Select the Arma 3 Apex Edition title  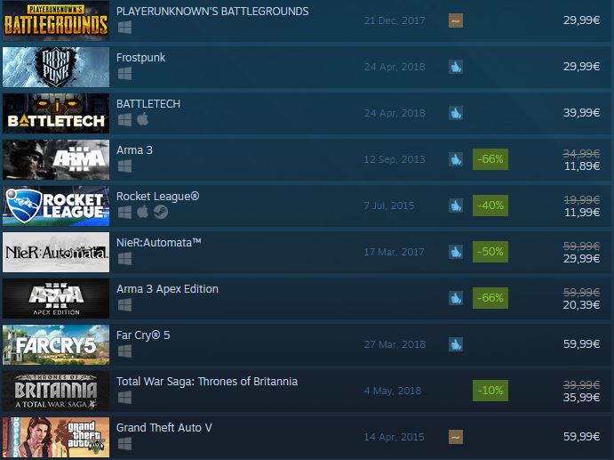coord(167,289)
